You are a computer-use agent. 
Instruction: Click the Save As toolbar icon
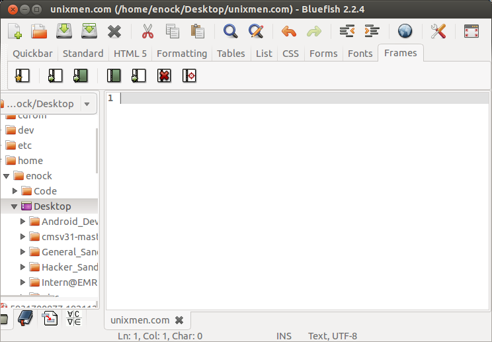pos(89,31)
